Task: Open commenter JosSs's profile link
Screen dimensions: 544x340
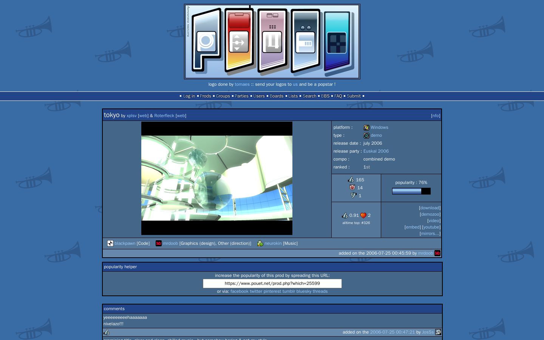Action: click(x=428, y=332)
